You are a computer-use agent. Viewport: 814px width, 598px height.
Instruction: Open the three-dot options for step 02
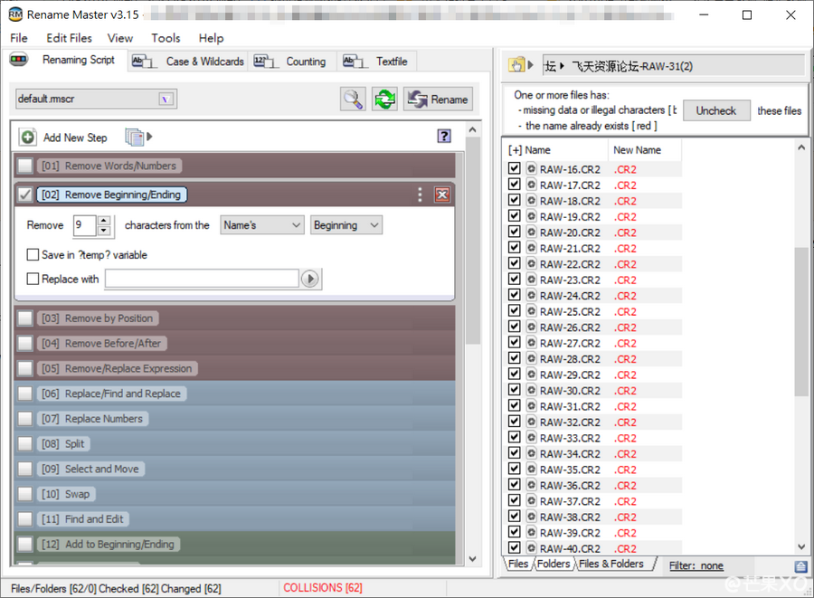click(420, 195)
